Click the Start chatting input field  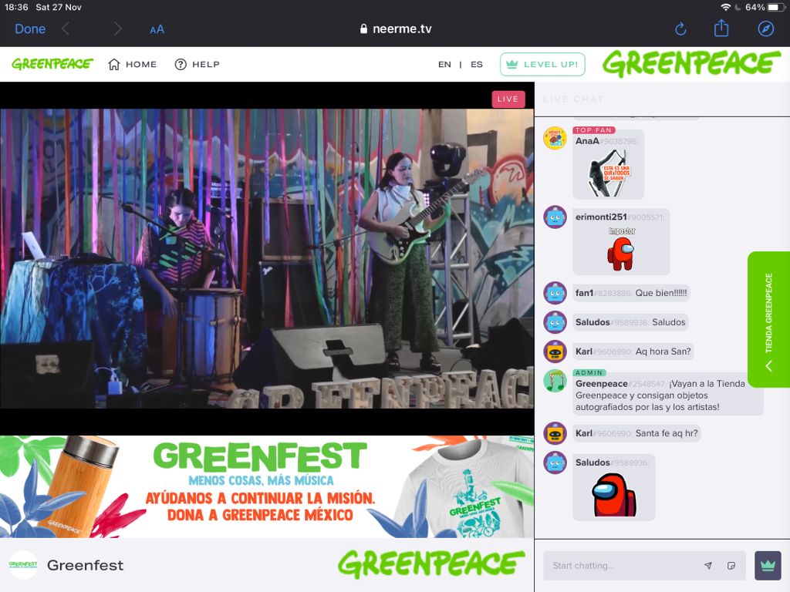coord(617,566)
